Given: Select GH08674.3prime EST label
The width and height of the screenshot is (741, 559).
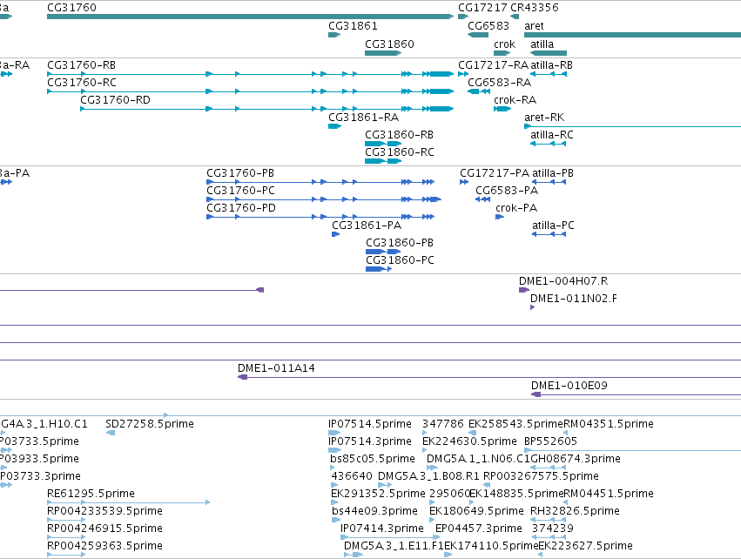Looking at the screenshot, I should [x=576, y=459].
